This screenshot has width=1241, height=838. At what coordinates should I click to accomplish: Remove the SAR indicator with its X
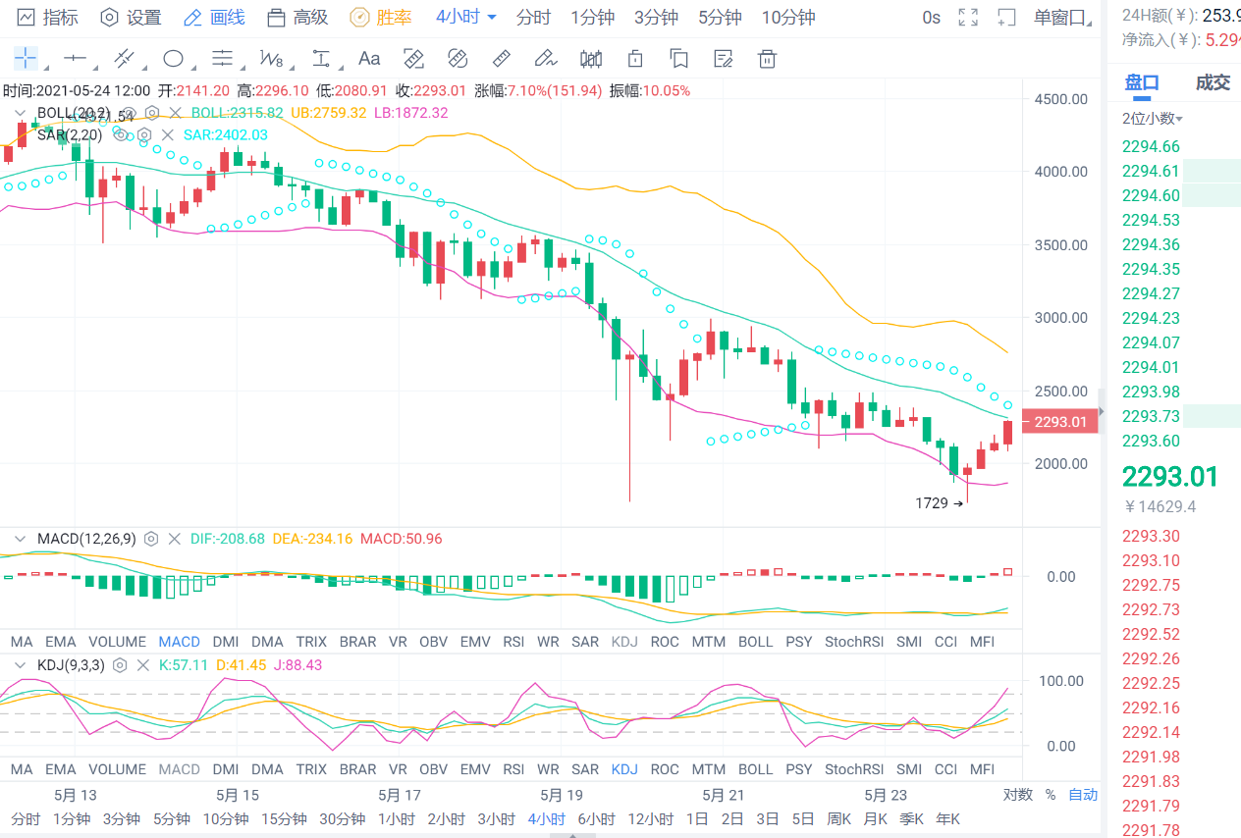(167, 134)
